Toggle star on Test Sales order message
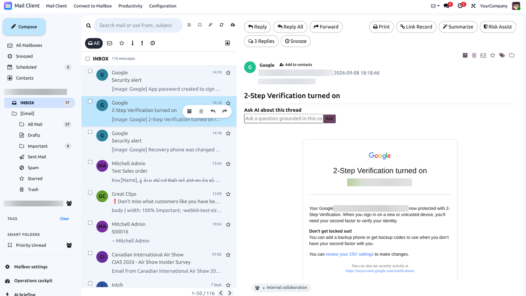 pos(228,164)
